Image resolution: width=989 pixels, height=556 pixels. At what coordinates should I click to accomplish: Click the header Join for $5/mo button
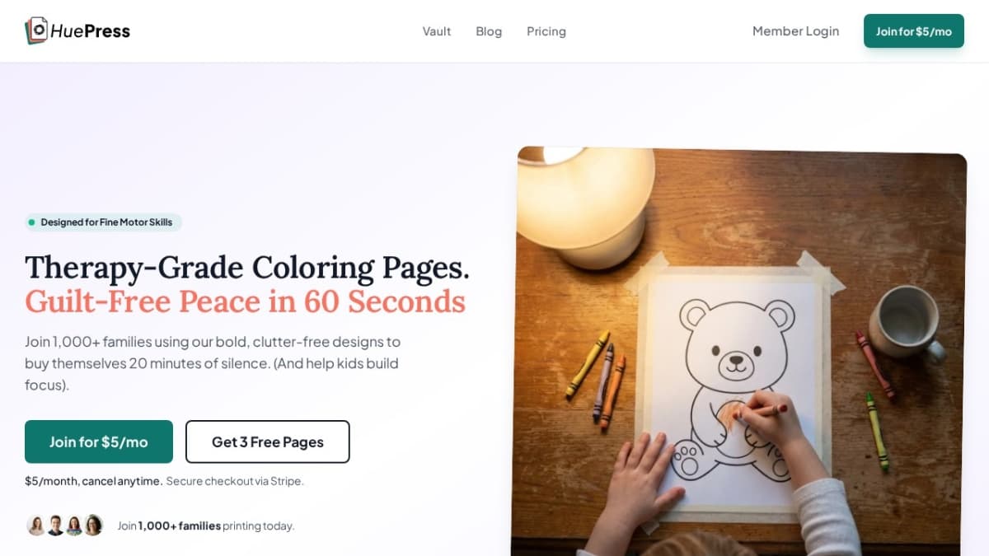[x=914, y=31]
